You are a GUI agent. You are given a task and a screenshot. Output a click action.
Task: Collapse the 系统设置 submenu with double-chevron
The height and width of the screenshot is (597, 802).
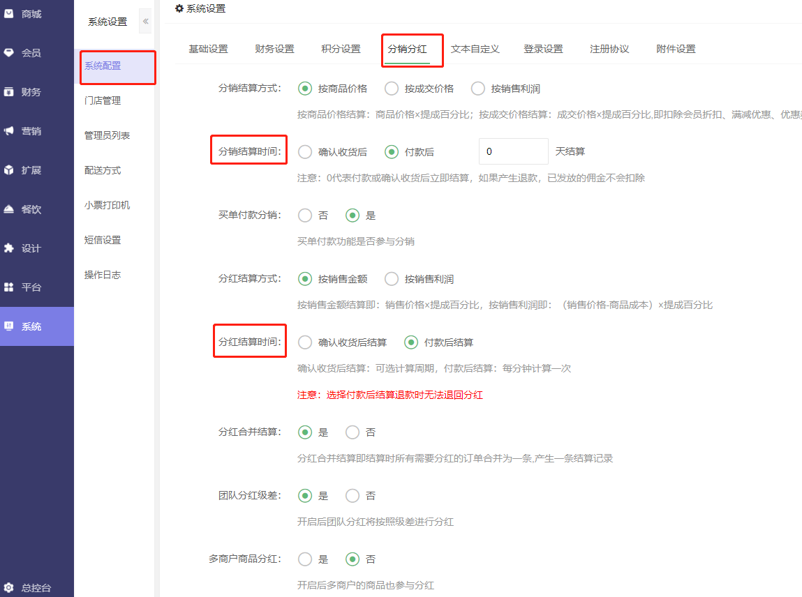[145, 22]
